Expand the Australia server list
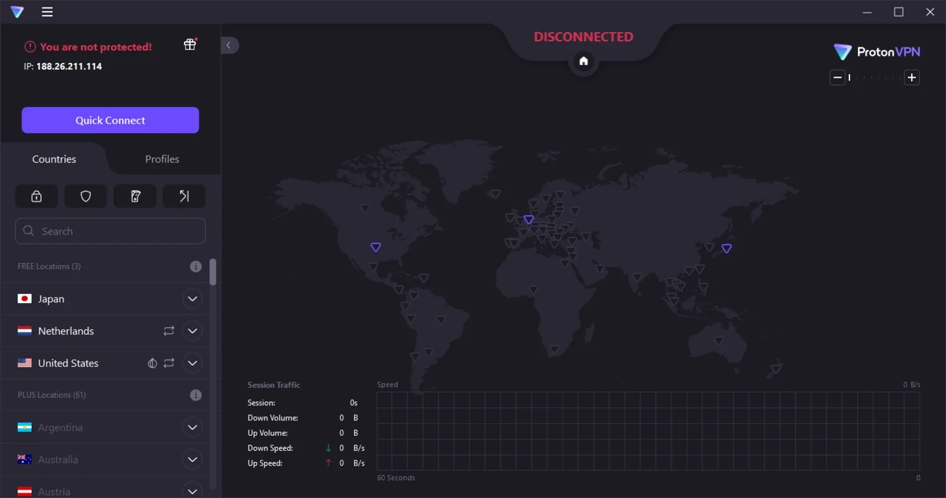 click(x=192, y=459)
